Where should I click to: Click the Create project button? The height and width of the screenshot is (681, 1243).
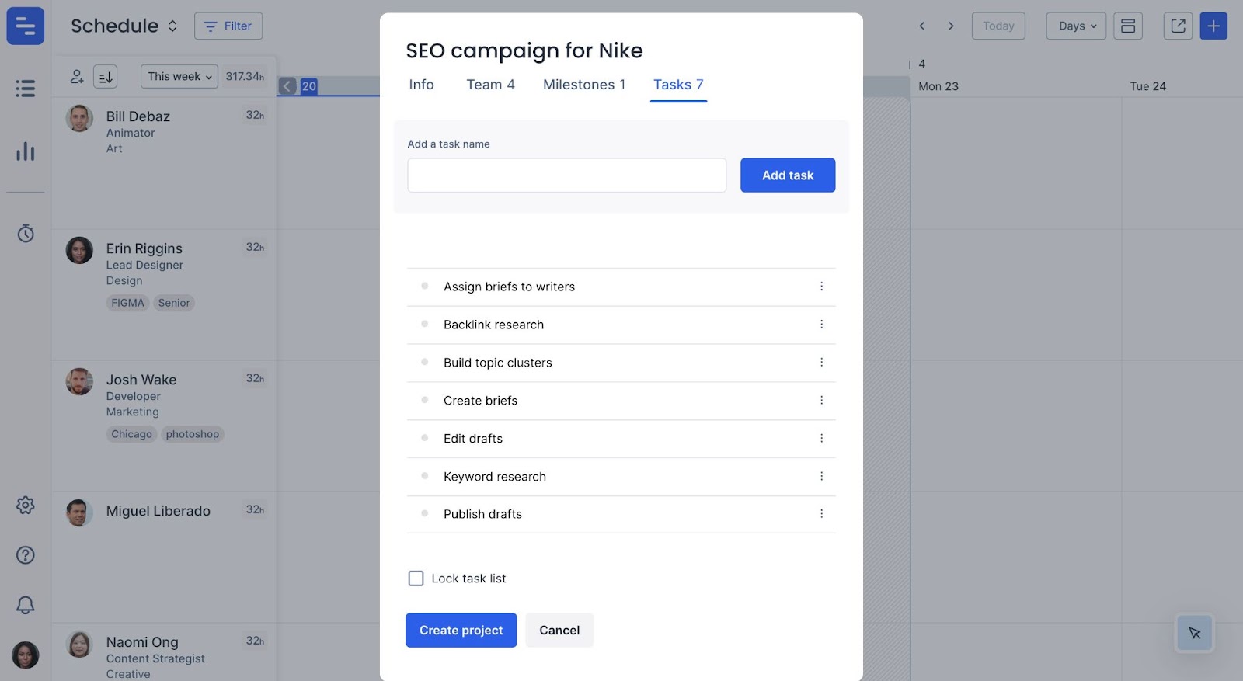pos(461,630)
